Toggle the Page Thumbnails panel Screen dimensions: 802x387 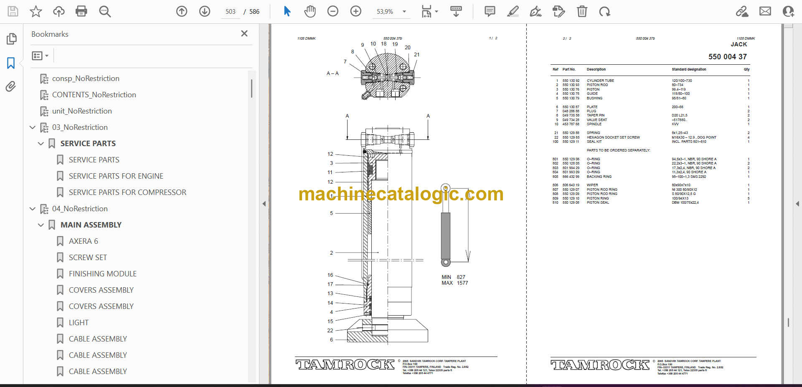11,39
